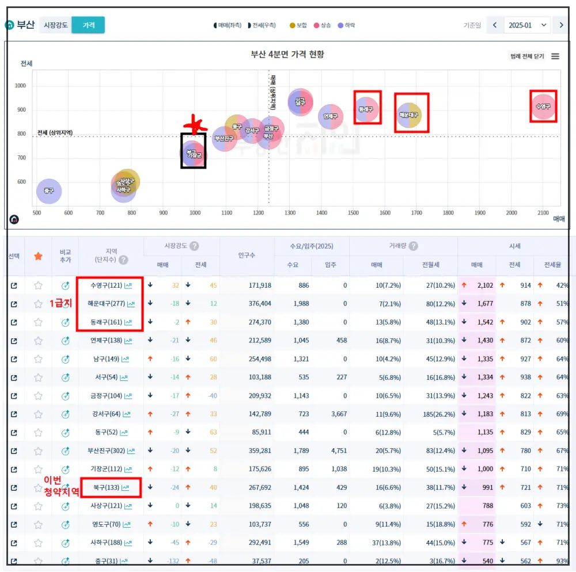Viewport: 576px width, 572px height.
Task: Click the 부산 home logo icon
Action: 9,25
